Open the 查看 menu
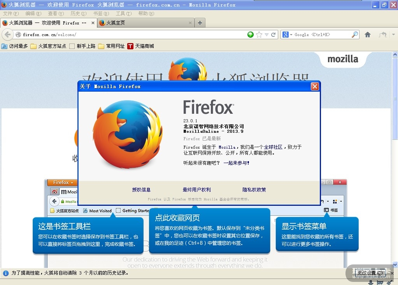 tap(56, 14)
